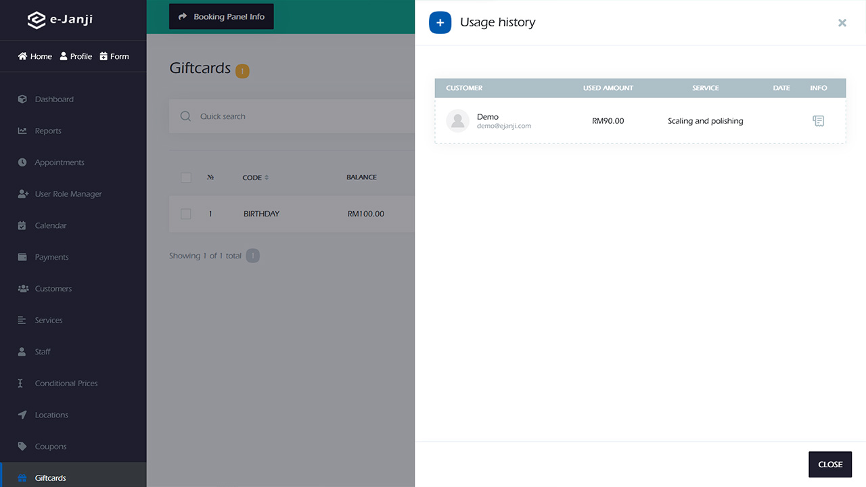The width and height of the screenshot is (866, 487).
Task: Click the Locations arrow icon
Action: click(22, 415)
